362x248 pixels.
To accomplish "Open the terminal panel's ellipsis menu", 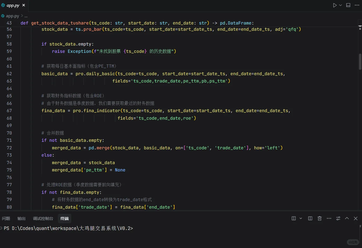I will pos(329,218).
